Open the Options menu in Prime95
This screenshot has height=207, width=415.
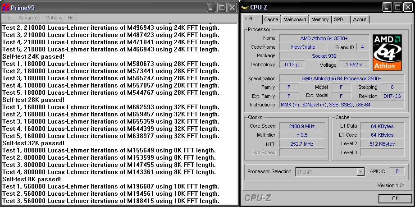(54, 18)
